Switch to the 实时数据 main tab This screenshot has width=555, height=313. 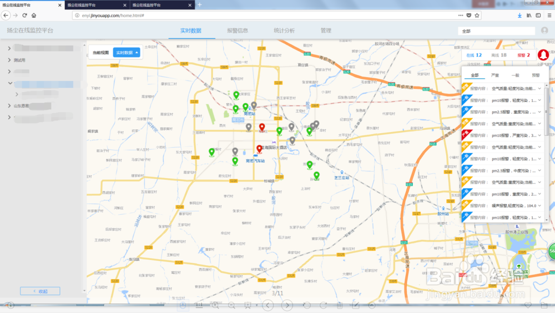point(191,31)
